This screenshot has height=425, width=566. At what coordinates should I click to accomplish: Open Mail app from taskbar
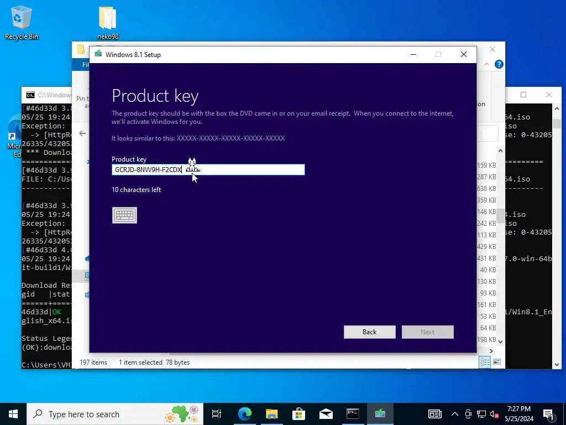pyautogui.click(x=326, y=414)
